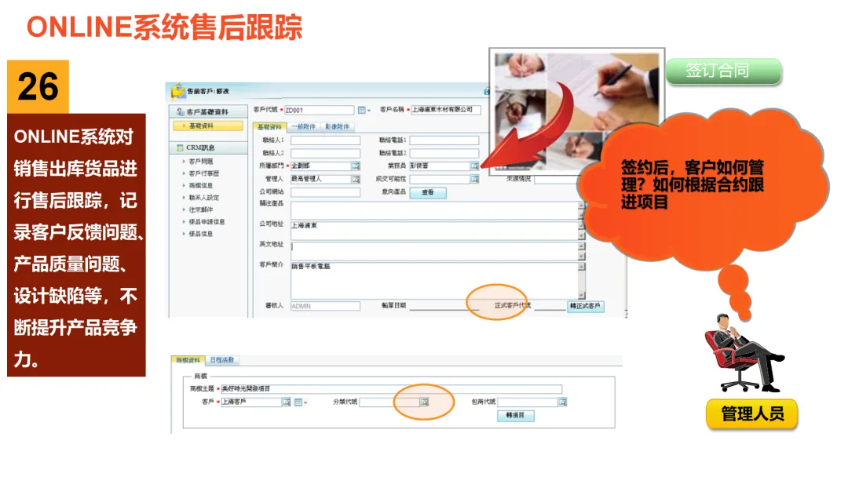Click the 客戶簡介 text area scrollbar
The height and width of the screenshot is (477, 848).
[582, 281]
